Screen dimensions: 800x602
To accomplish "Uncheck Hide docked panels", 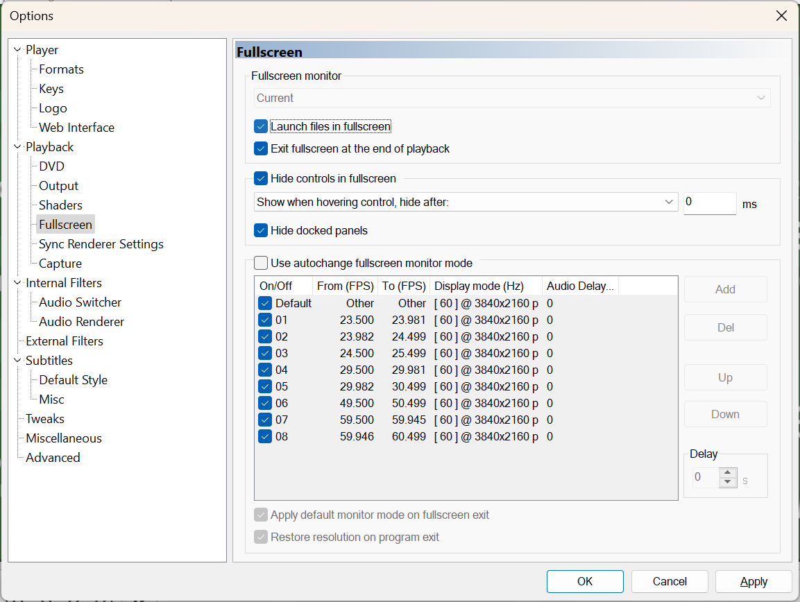I will point(260,230).
